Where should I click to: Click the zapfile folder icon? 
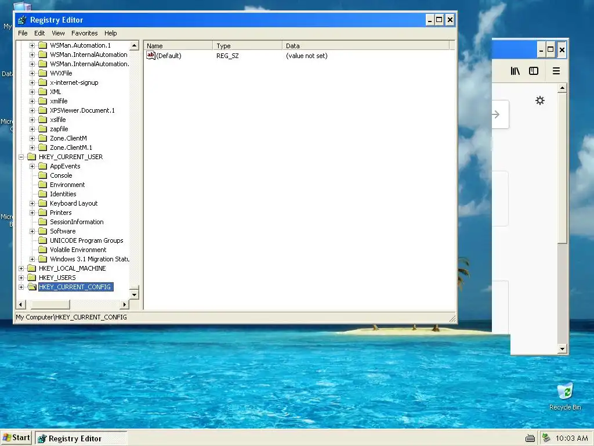click(43, 129)
